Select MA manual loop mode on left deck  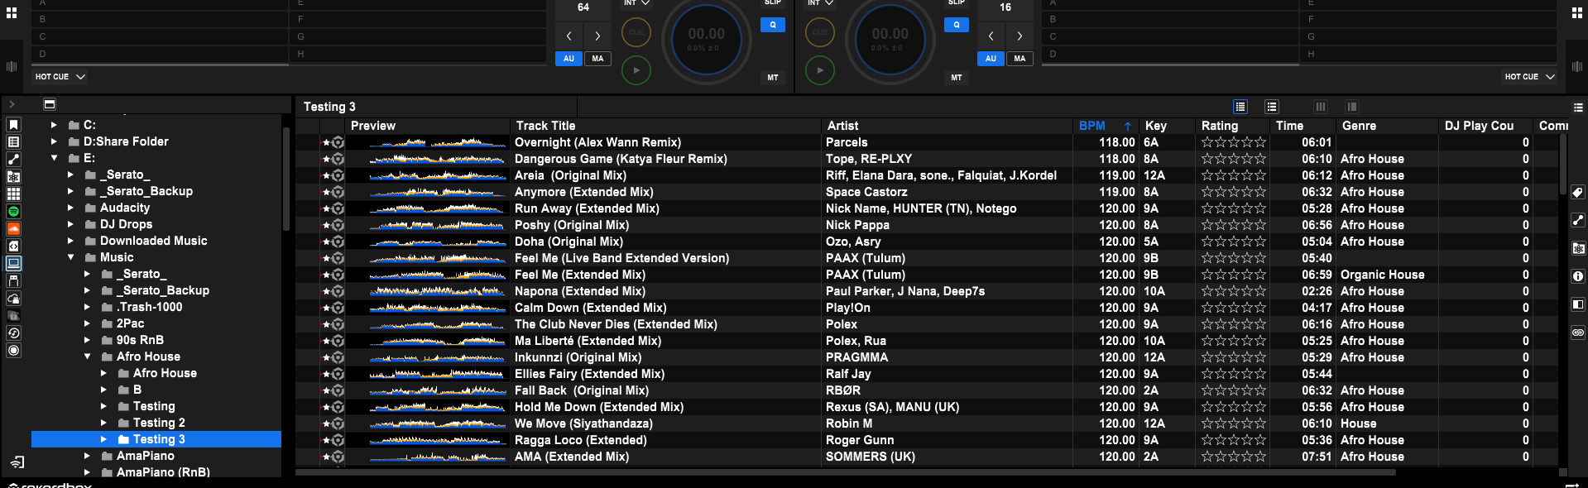[x=597, y=59]
